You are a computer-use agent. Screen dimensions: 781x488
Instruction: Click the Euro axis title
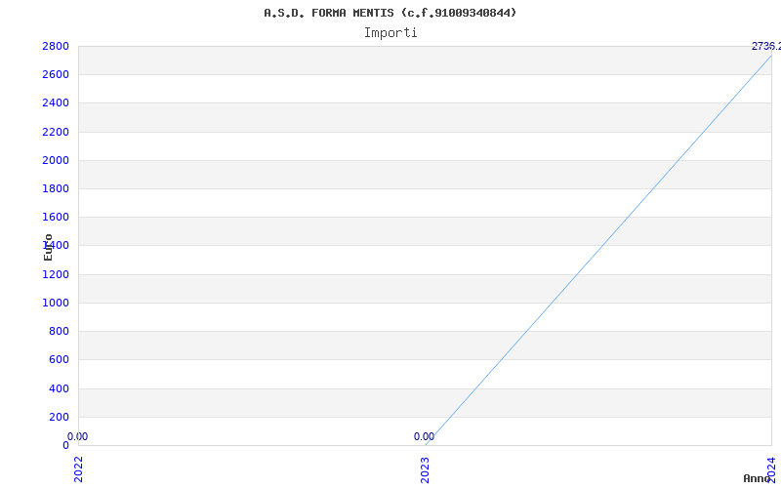[48, 248]
